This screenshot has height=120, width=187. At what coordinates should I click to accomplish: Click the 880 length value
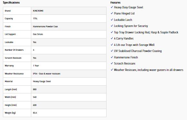coord(35,90)
